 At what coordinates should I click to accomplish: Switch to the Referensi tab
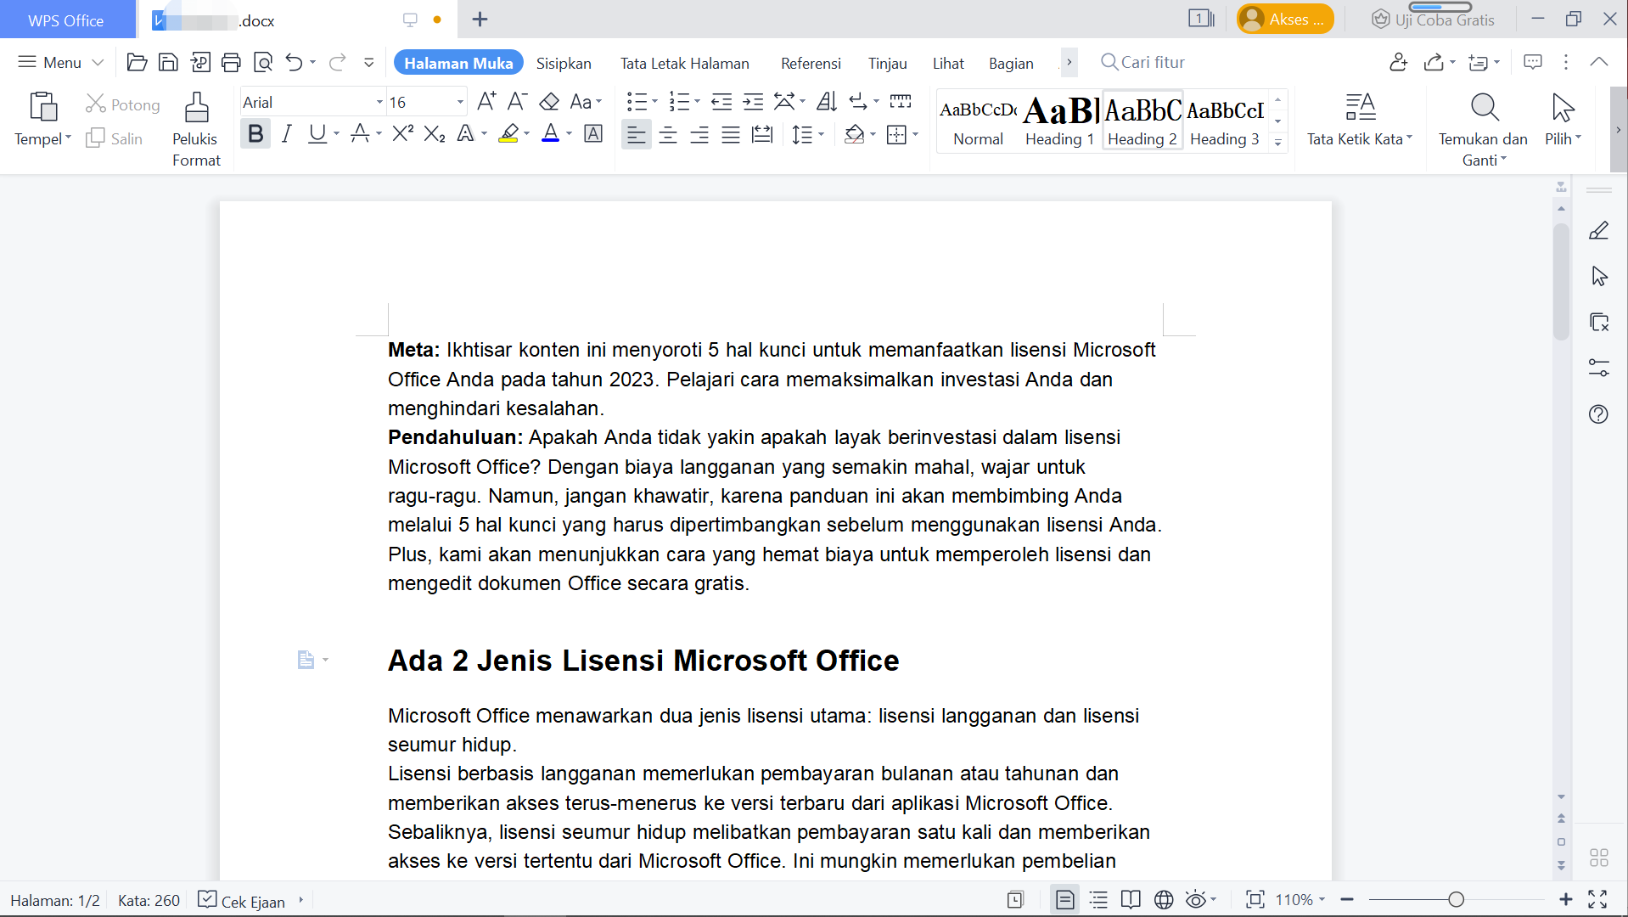tap(811, 63)
